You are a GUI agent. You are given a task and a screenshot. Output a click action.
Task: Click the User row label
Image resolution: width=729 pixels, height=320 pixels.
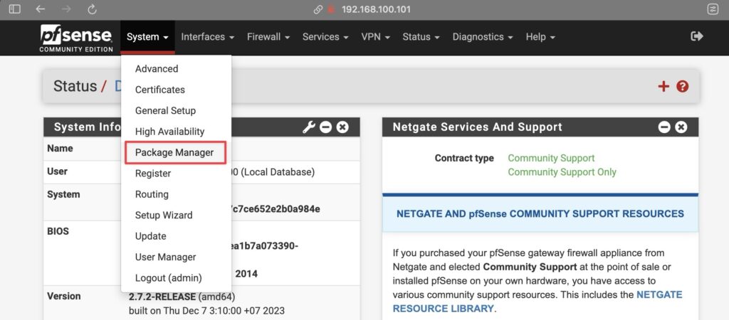[x=57, y=171]
